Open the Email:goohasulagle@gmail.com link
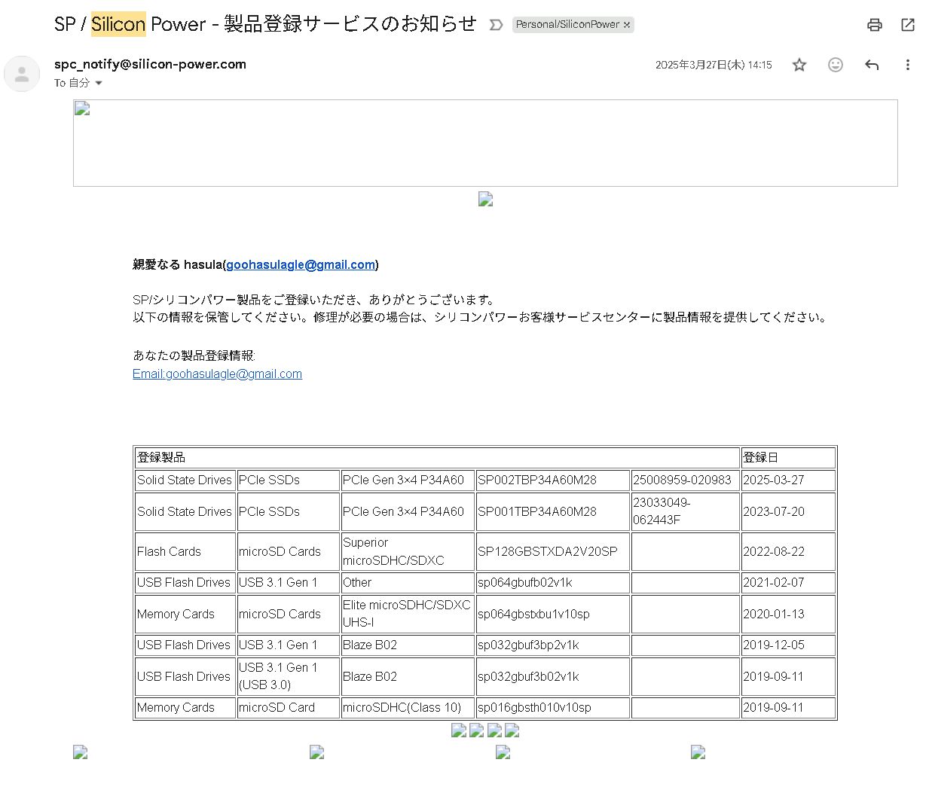926x790 pixels. (217, 374)
